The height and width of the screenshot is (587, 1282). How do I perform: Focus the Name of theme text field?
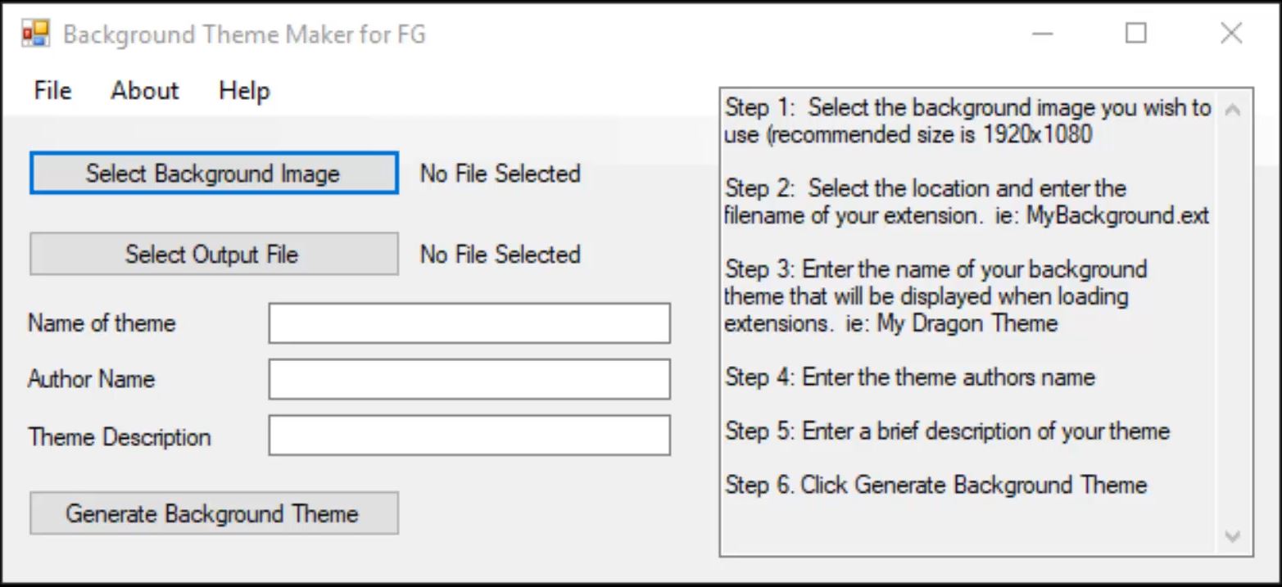pos(469,323)
